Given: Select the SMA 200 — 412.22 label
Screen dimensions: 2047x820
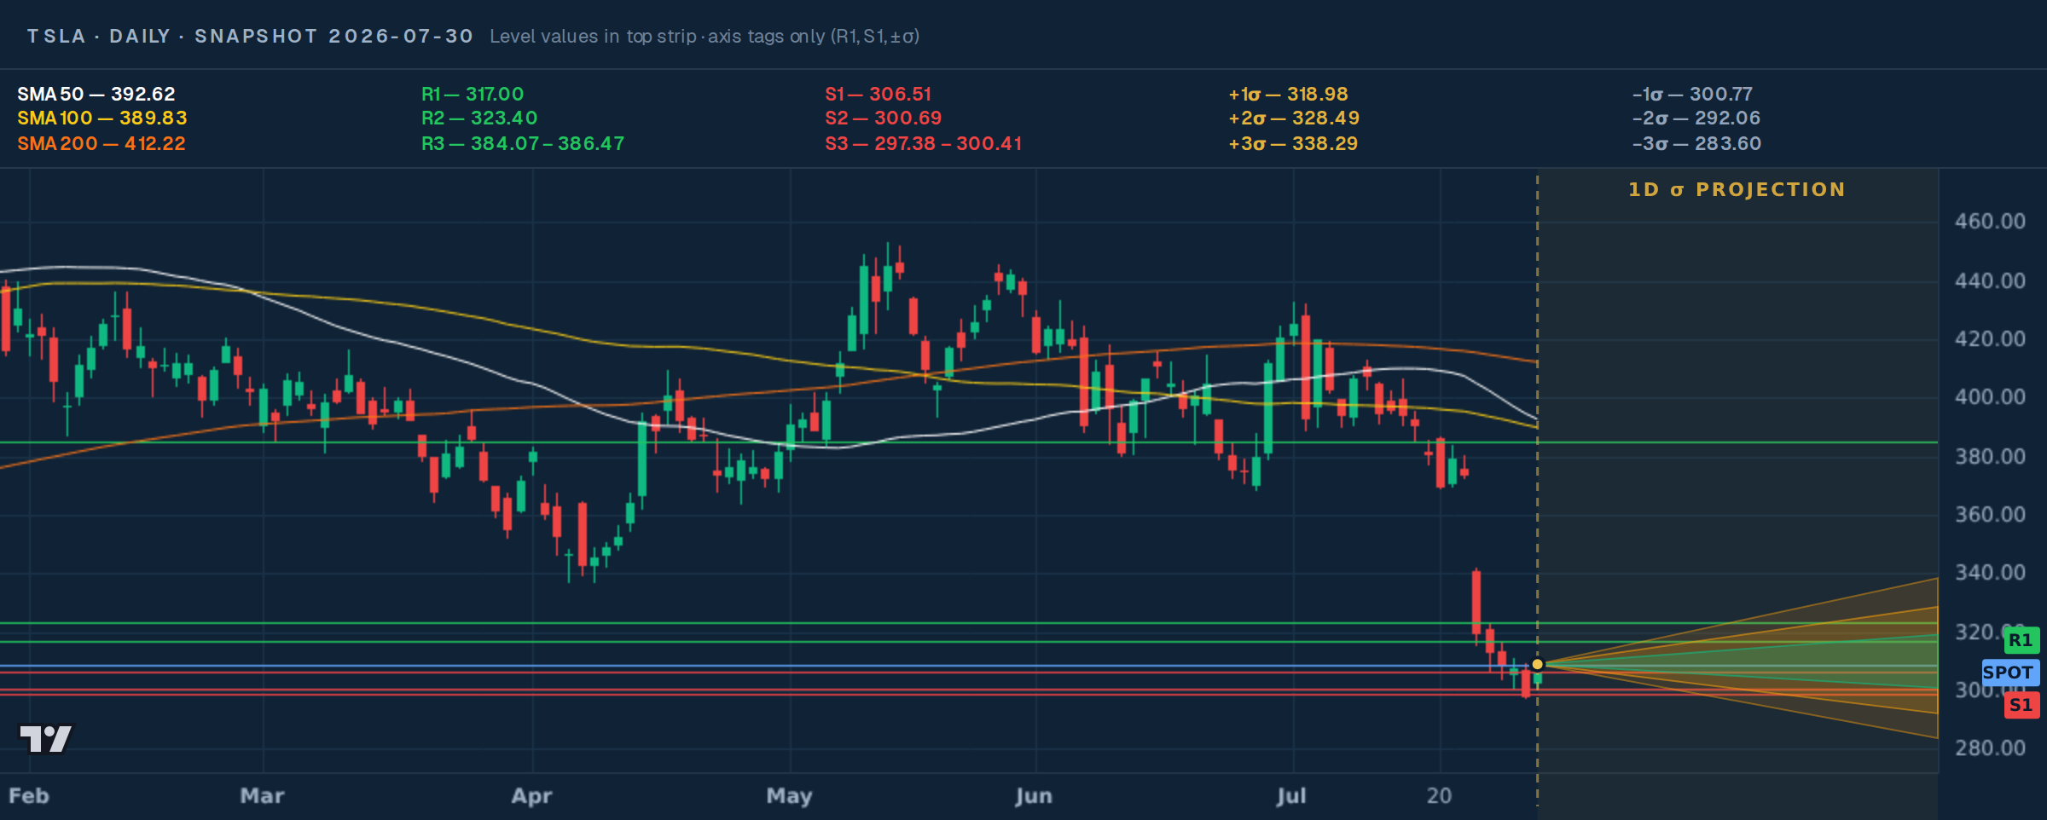Looking at the screenshot, I should point(101,143).
